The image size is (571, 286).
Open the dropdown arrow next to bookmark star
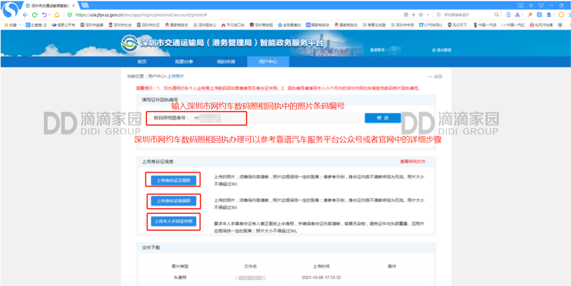click(x=428, y=15)
